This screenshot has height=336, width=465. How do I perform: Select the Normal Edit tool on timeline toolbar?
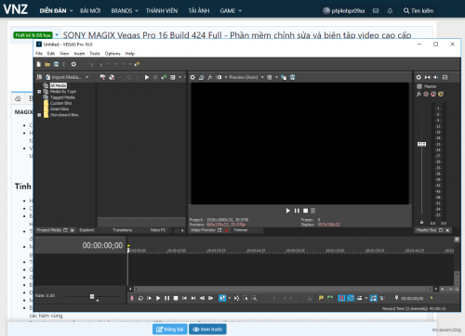pyautogui.click(x=222, y=298)
